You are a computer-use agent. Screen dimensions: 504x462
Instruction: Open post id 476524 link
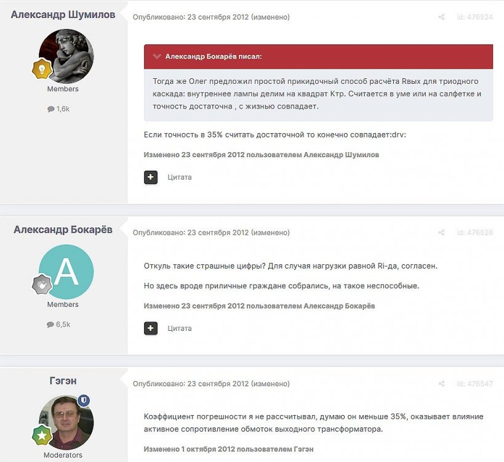(474, 17)
